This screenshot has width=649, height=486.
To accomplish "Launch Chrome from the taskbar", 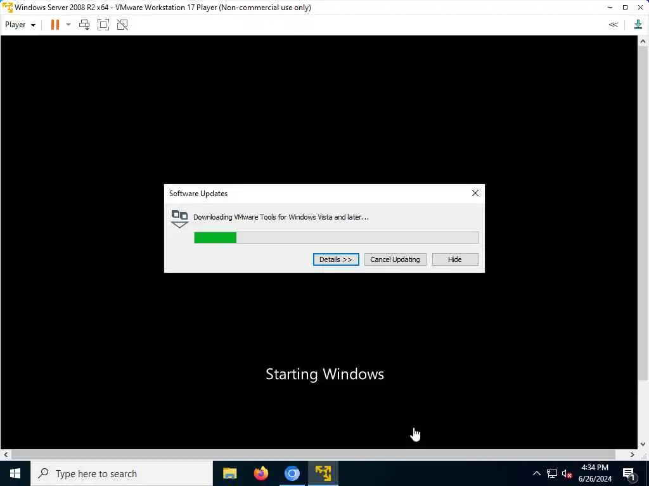I will click(292, 473).
